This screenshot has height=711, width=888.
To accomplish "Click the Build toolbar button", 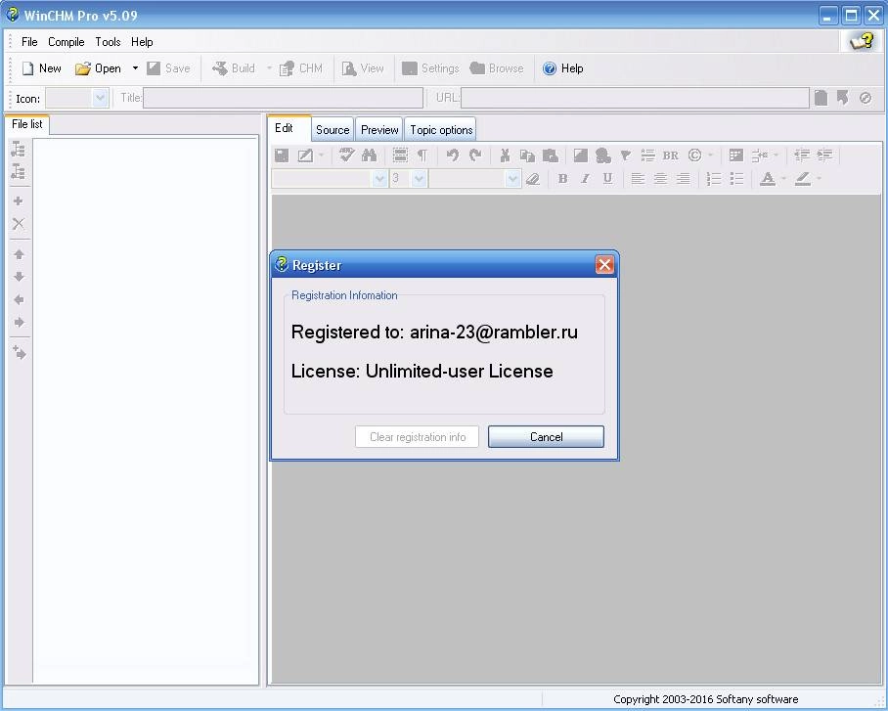I will [234, 68].
